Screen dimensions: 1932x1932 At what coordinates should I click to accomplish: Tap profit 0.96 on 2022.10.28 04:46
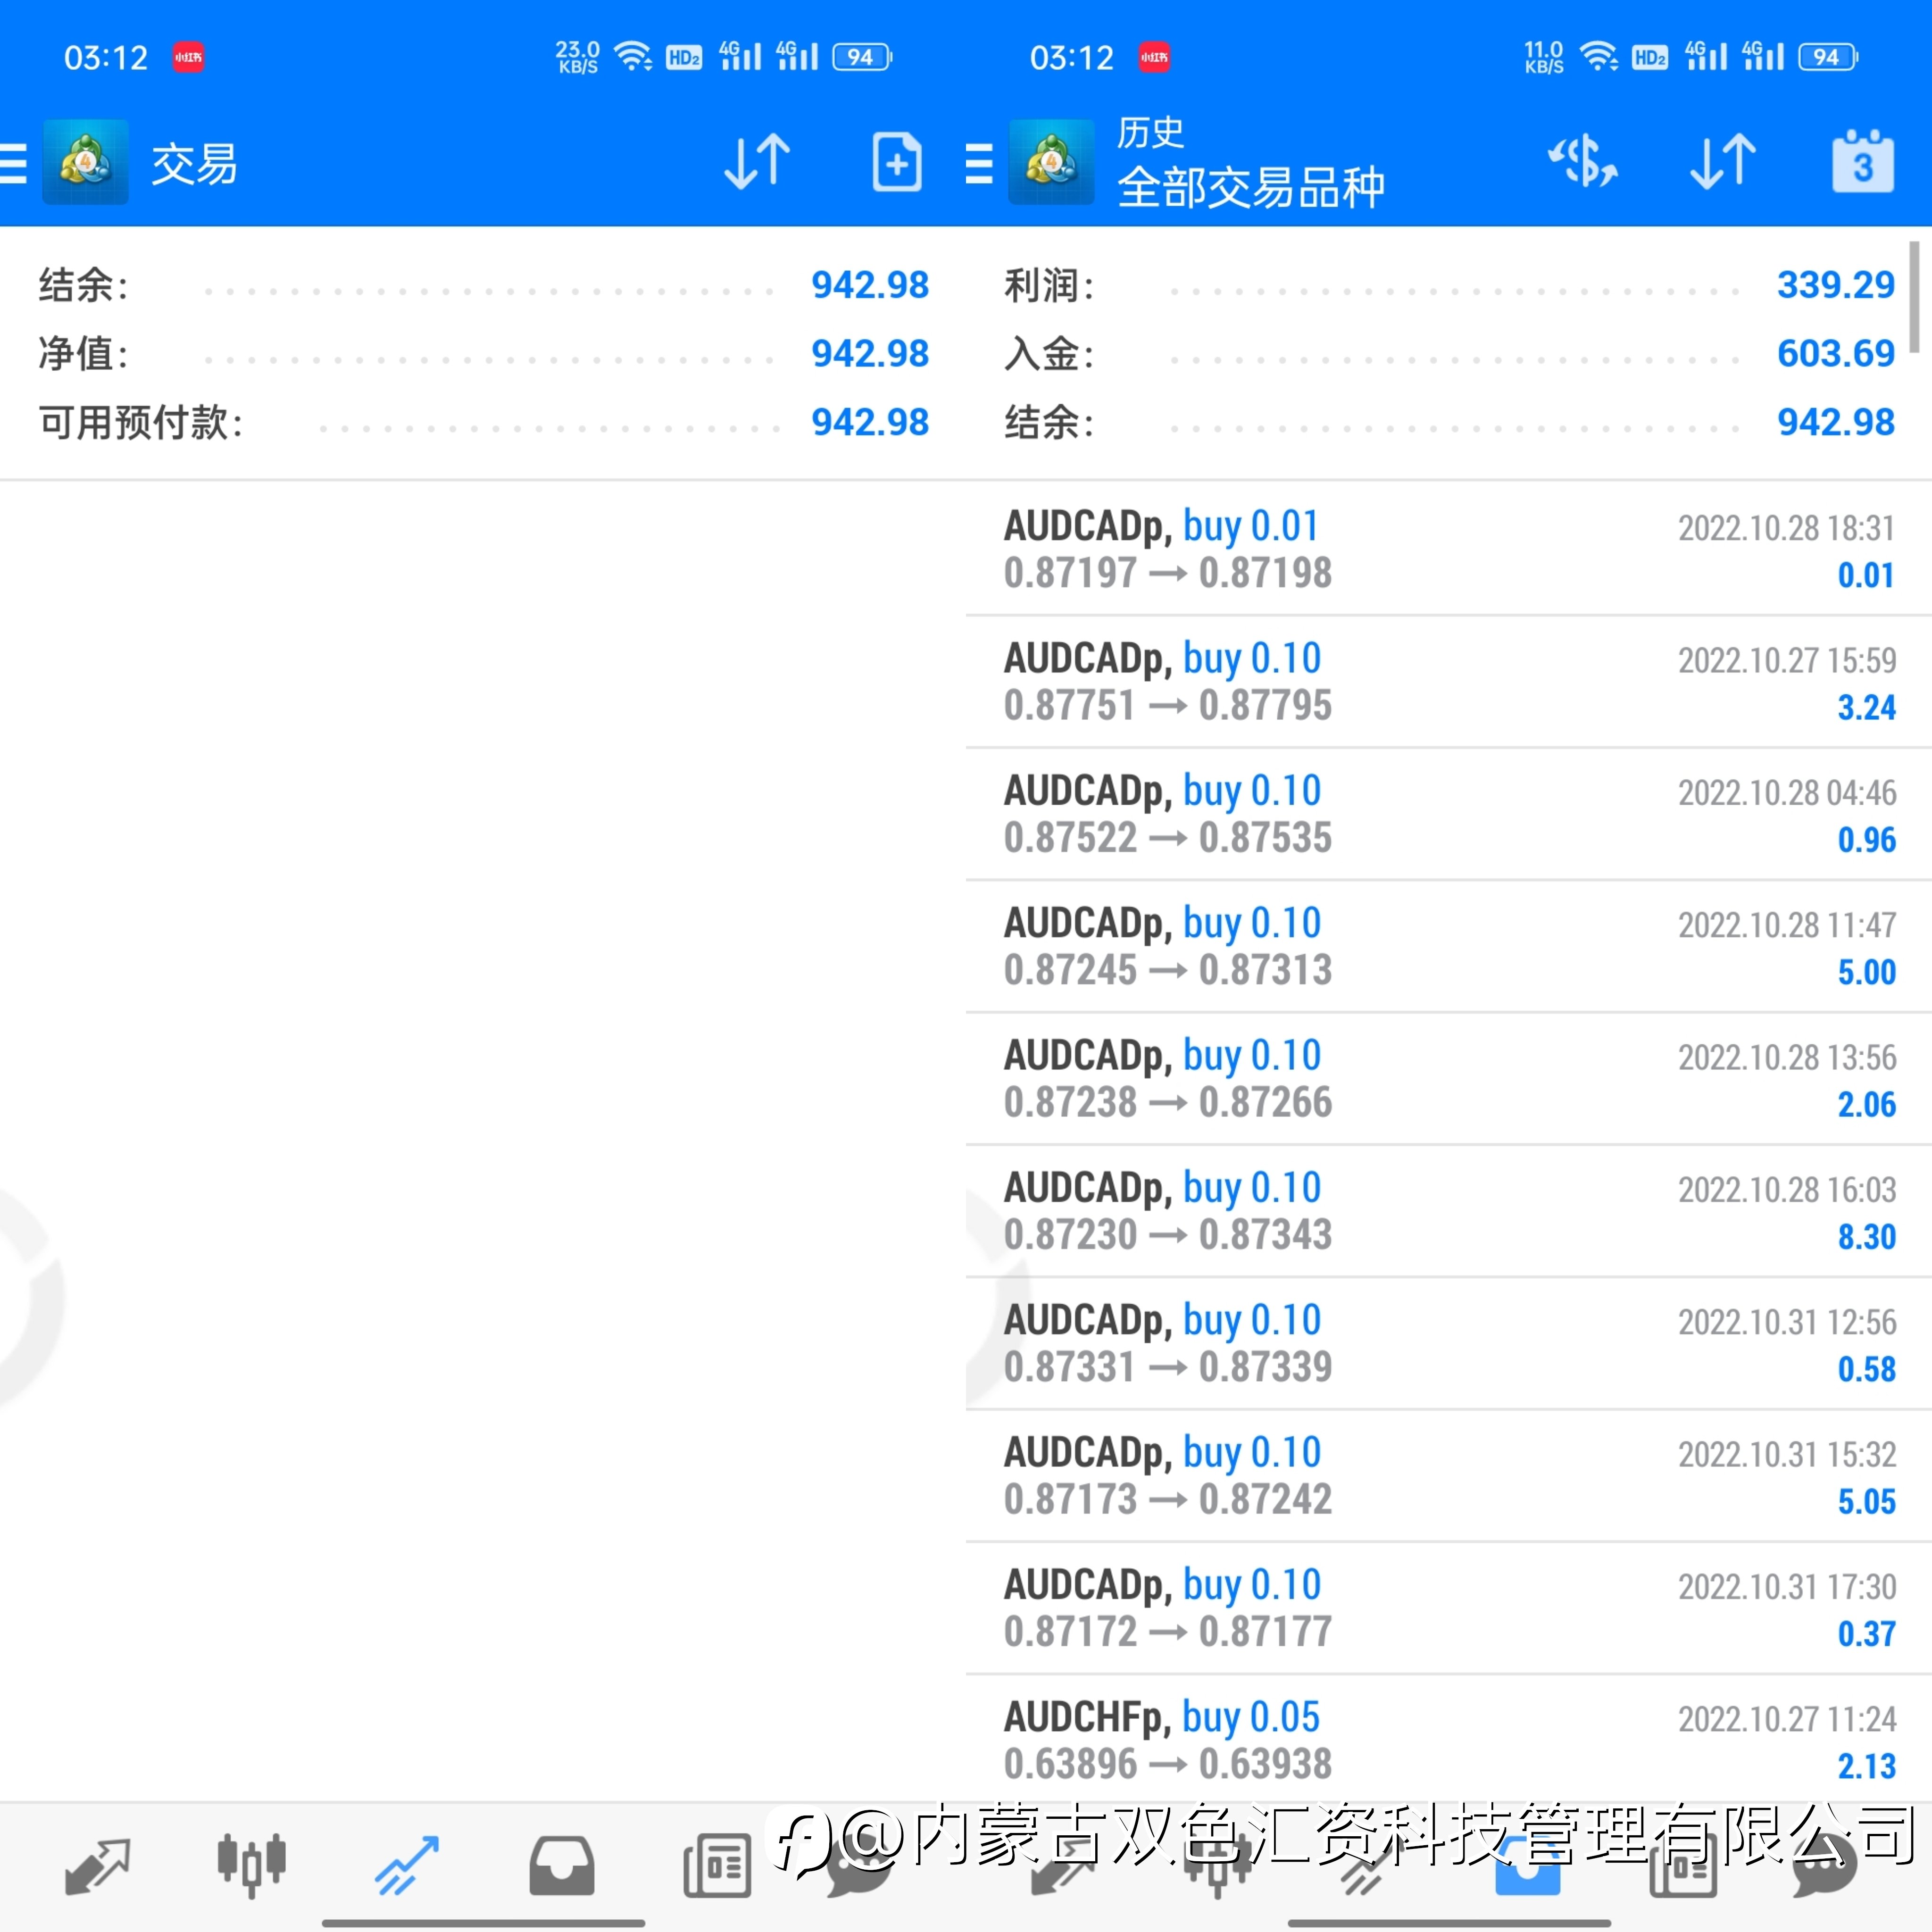1866,840
